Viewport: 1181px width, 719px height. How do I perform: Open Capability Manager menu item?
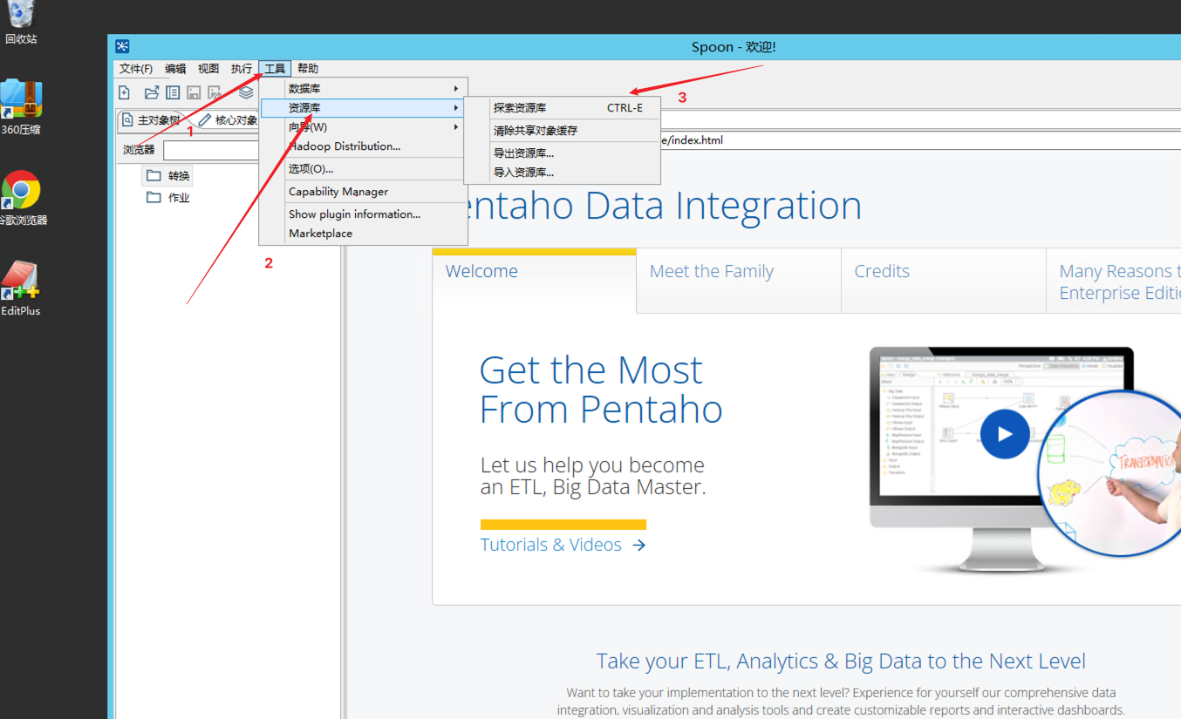363,192
